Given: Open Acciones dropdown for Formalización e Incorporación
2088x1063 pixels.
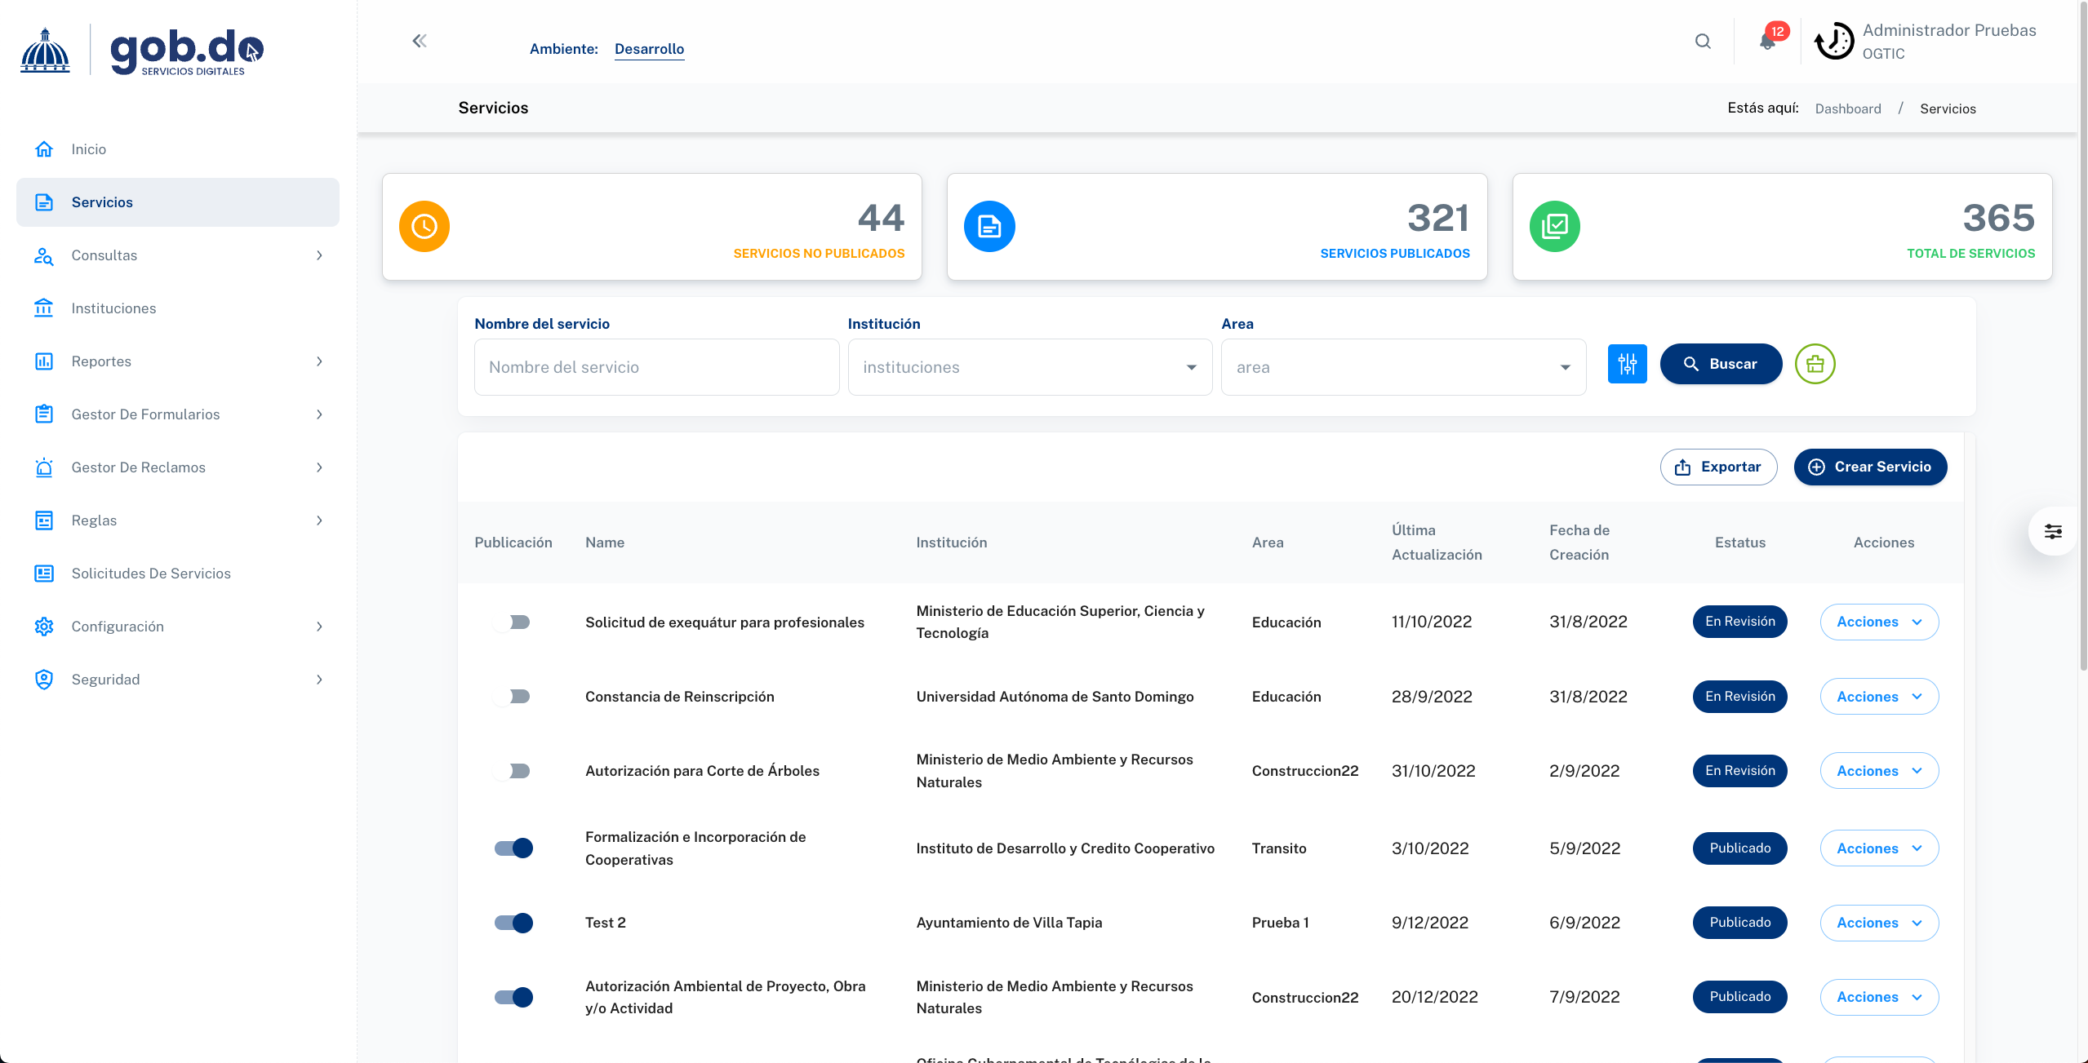Looking at the screenshot, I should click(x=1879, y=848).
